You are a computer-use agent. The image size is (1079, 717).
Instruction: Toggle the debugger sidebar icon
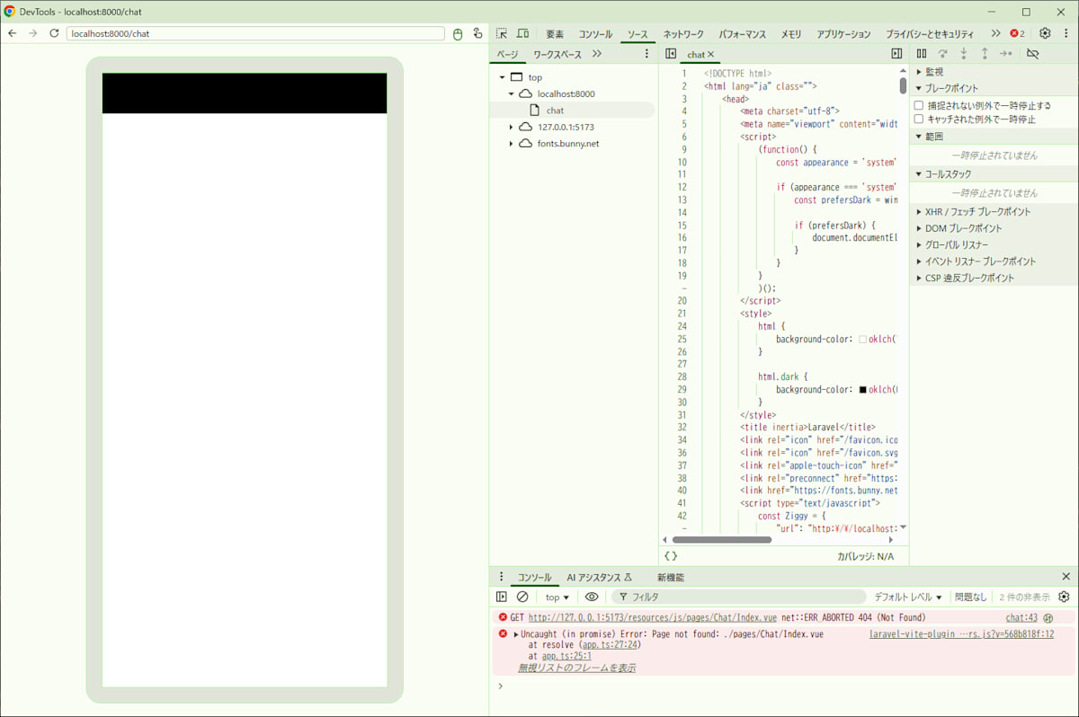[896, 54]
